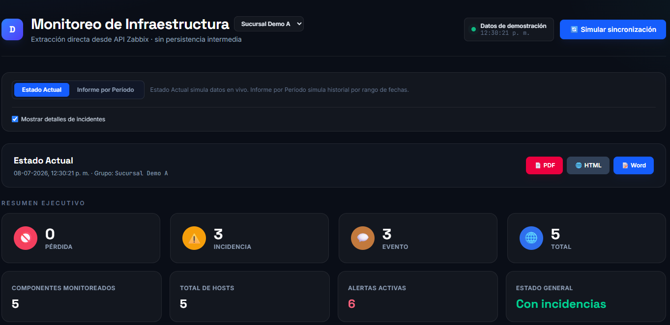Screen dimensions: 670x325
Task: Click the Extracción directa desde API Zabbix subtitle
Action: tap(136, 39)
